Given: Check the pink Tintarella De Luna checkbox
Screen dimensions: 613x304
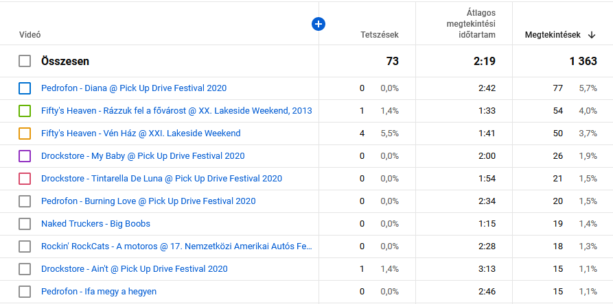Looking at the screenshot, I should click(25, 179).
